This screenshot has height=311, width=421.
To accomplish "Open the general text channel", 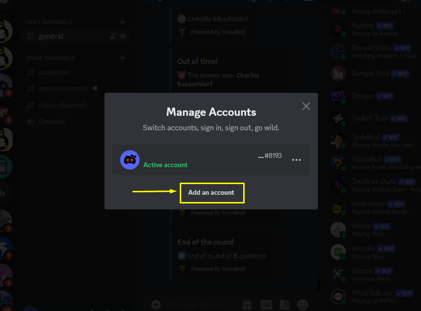I will [77, 36].
